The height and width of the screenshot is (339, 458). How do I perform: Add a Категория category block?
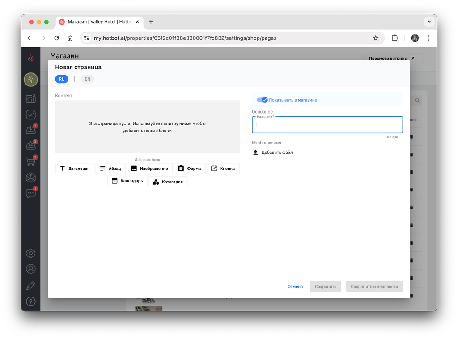click(168, 182)
